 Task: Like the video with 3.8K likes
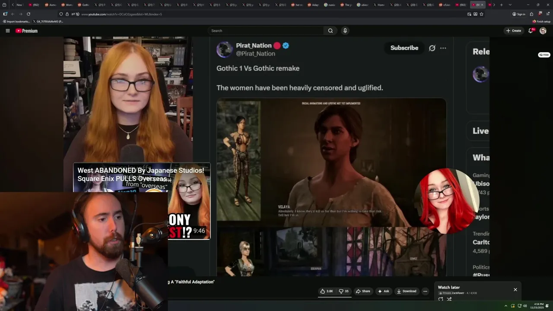(x=327, y=291)
